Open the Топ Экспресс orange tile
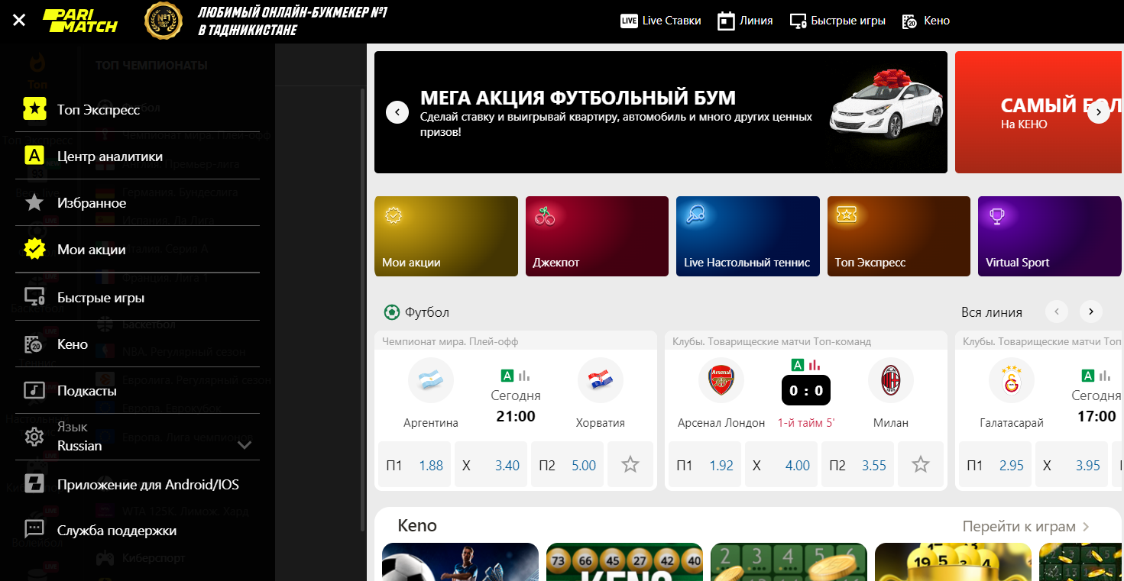Viewport: 1124px width, 581px height. [899, 236]
